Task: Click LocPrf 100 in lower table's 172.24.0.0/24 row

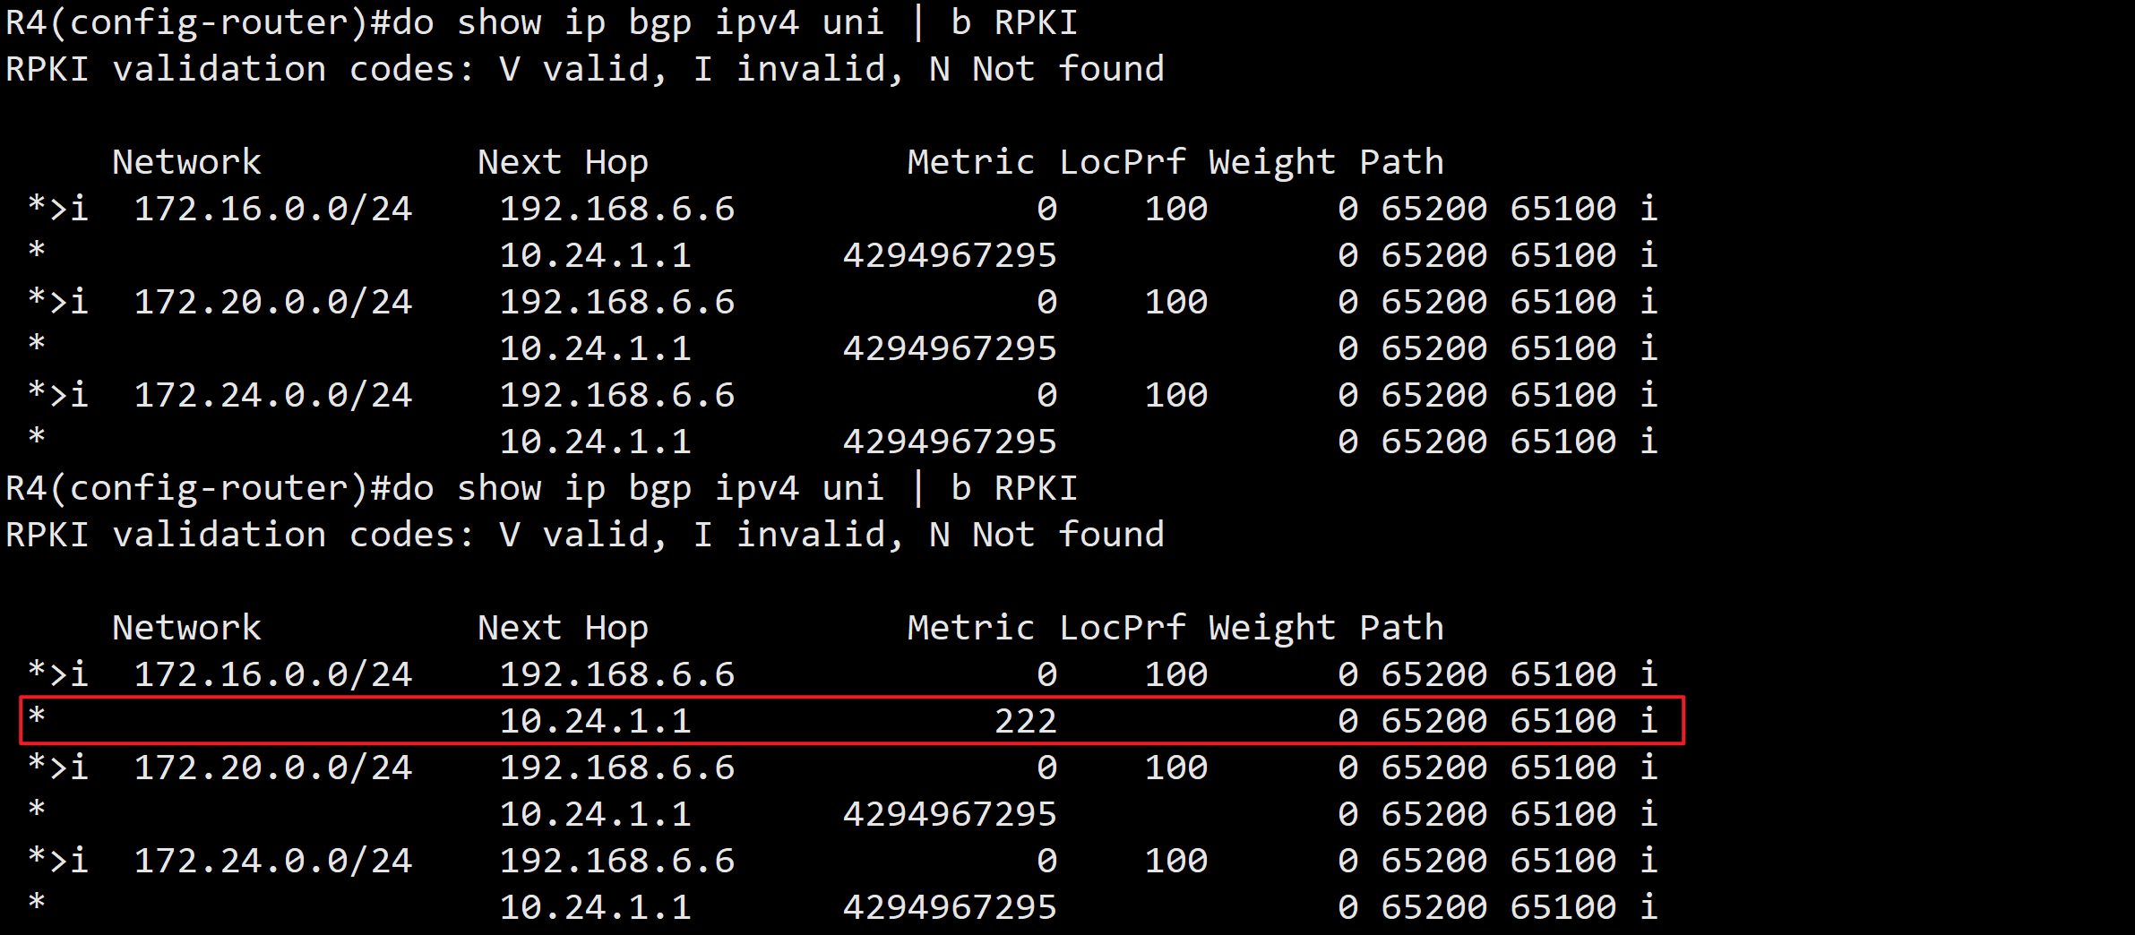Action: (1176, 861)
